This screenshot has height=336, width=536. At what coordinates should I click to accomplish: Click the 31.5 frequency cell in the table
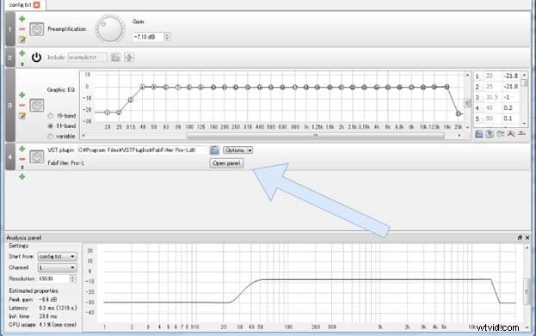tap(492, 97)
